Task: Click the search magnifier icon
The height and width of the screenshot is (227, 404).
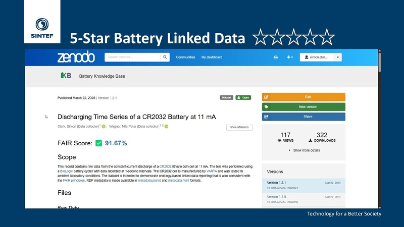Action: [x=166, y=58]
